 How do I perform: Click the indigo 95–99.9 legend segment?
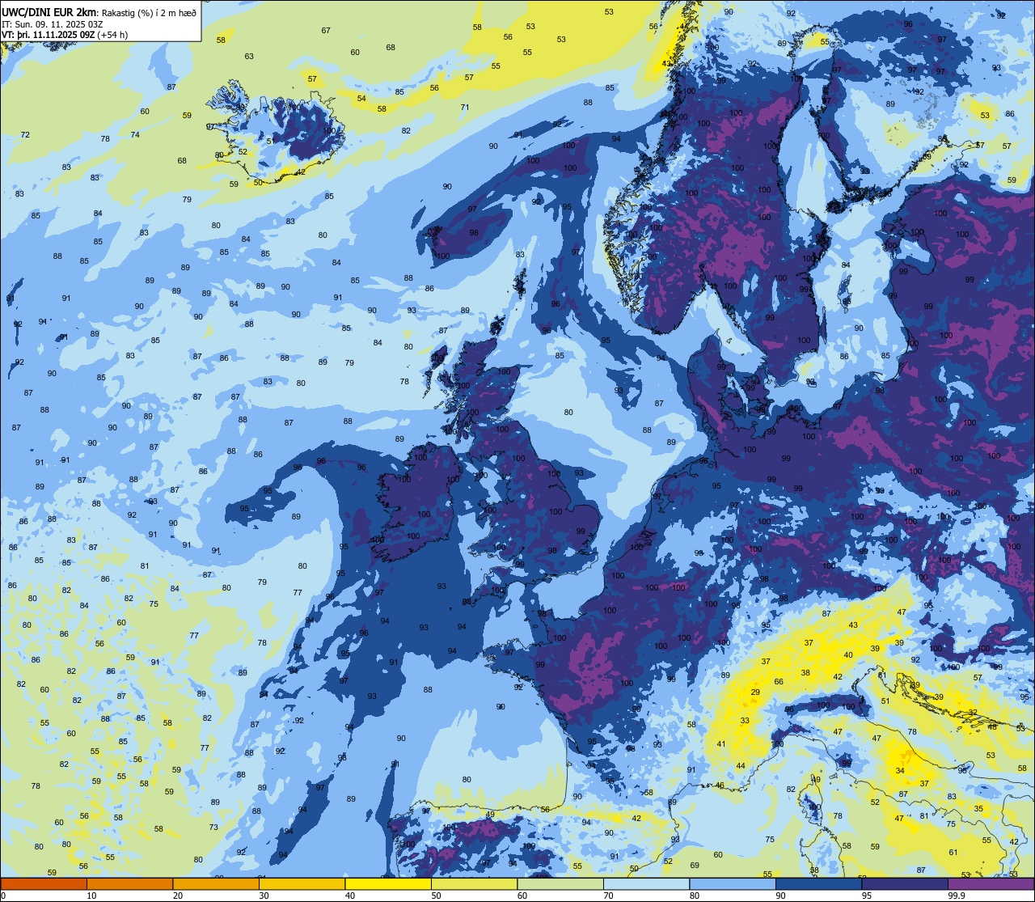pos(905,883)
